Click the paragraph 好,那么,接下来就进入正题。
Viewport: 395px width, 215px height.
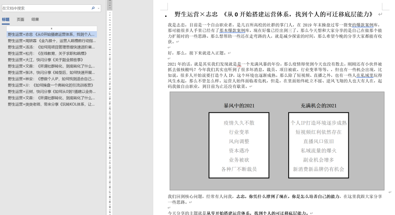click(x=197, y=53)
